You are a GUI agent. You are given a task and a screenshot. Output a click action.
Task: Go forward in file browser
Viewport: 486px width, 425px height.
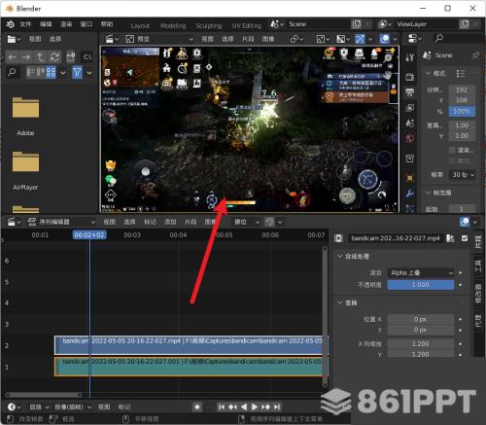click(x=26, y=57)
